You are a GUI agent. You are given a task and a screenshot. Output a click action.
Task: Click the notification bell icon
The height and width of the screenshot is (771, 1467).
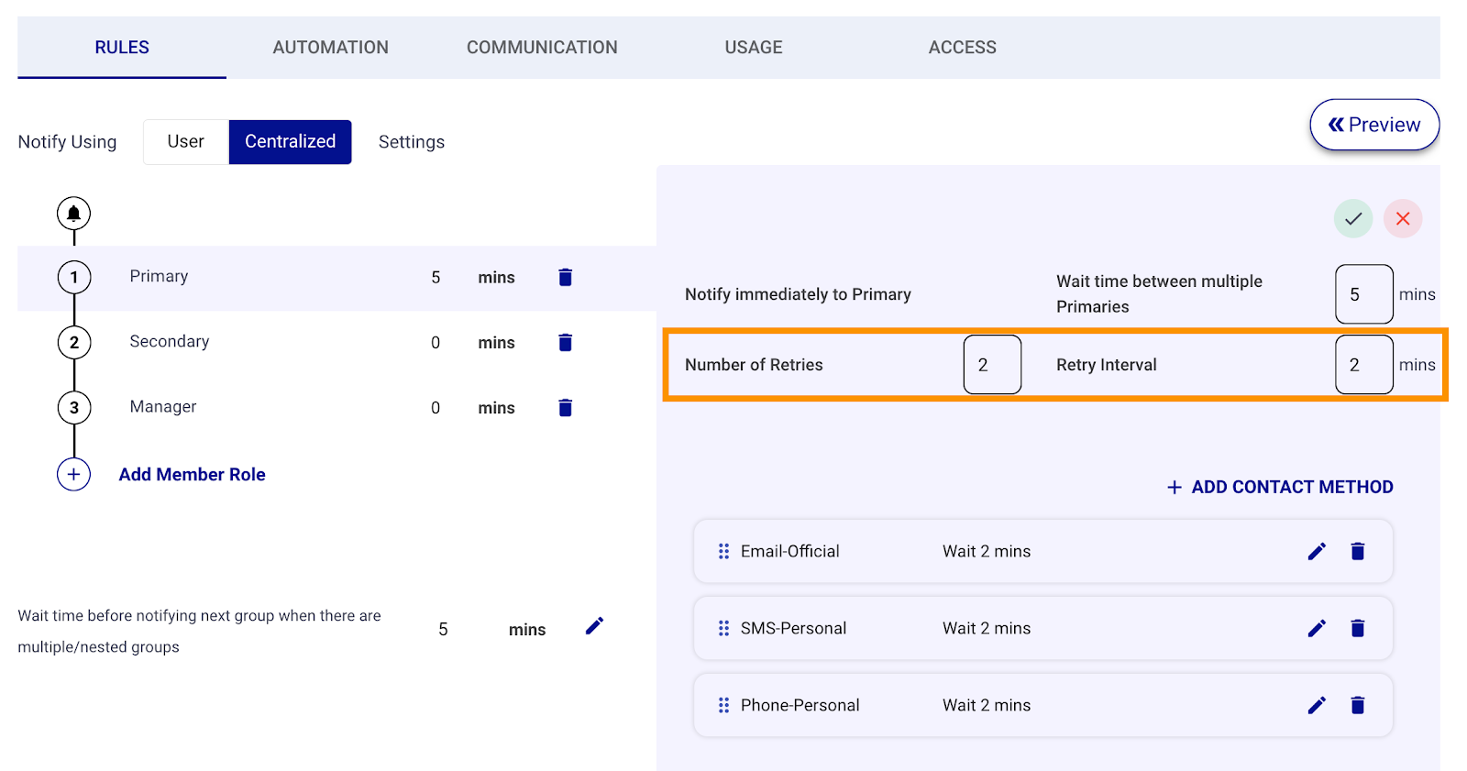[x=73, y=214]
